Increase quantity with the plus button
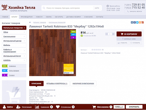 coord(113,34)
